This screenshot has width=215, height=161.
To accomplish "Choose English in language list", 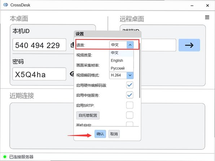I will click(121, 61).
